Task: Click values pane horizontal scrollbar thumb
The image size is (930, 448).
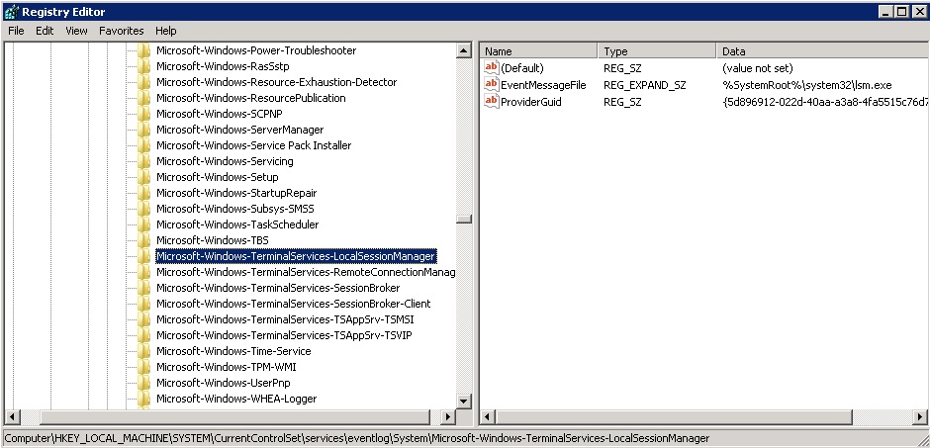Action: pos(673,416)
